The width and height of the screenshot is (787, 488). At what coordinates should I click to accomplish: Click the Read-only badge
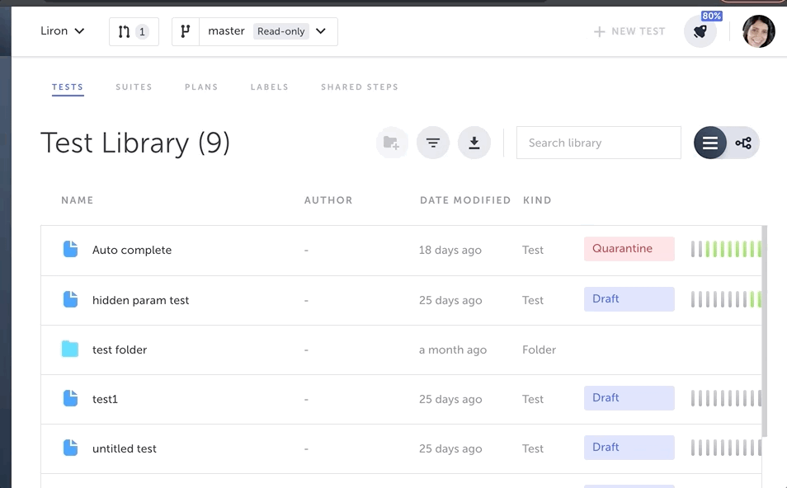pyautogui.click(x=281, y=31)
